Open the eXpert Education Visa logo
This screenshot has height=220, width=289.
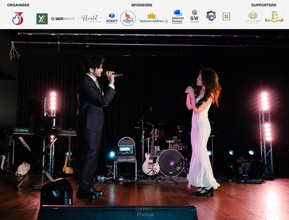coord(112,19)
